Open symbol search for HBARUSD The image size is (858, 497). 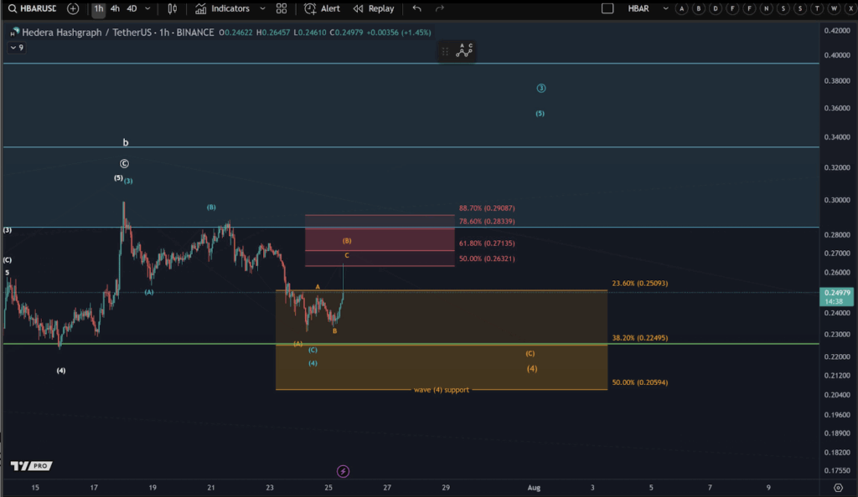32,8
